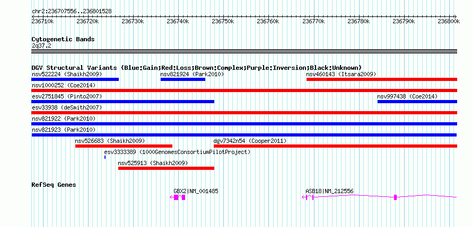
Task: Click the esv3333389 1000GenomesConsortiumPilotProject label
Action: [177, 152]
